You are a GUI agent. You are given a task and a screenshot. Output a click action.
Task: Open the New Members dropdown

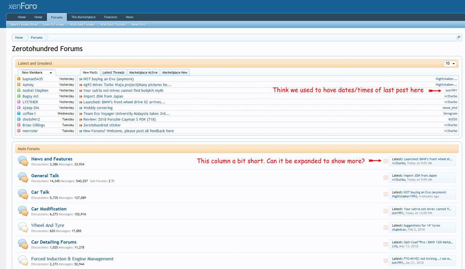[37, 73]
